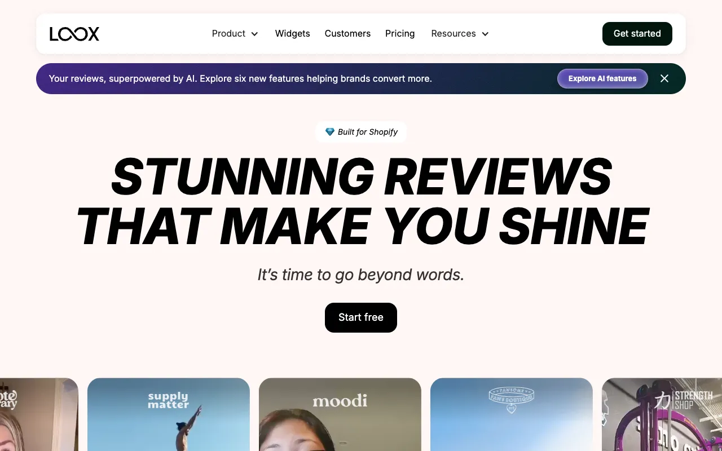Dismiss the AI announcement banner
This screenshot has height=451, width=722.
pos(664,78)
